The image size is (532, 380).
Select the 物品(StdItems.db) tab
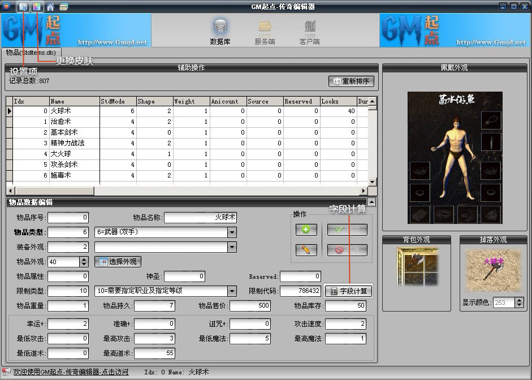click(x=31, y=52)
